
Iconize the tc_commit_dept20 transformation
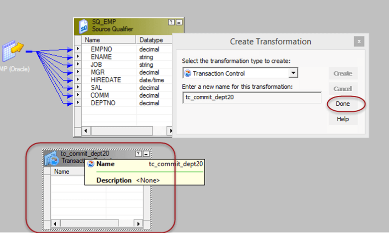coord(145,154)
